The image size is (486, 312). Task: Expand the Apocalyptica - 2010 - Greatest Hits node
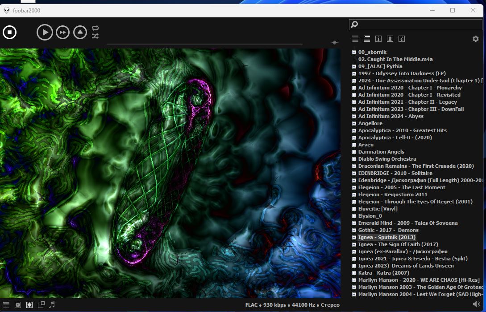tap(354, 130)
